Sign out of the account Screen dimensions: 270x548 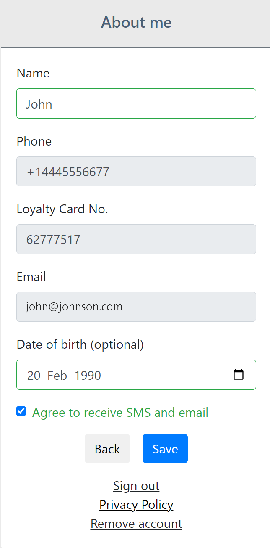[x=136, y=486]
